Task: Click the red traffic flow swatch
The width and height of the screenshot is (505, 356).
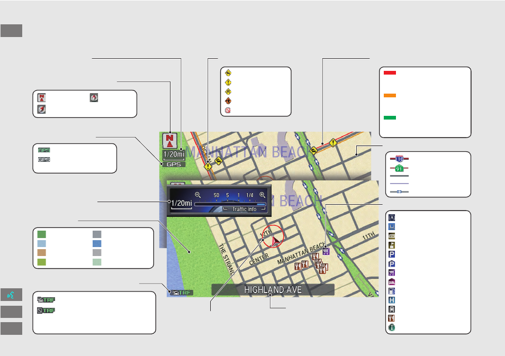Action: [390, 73]
